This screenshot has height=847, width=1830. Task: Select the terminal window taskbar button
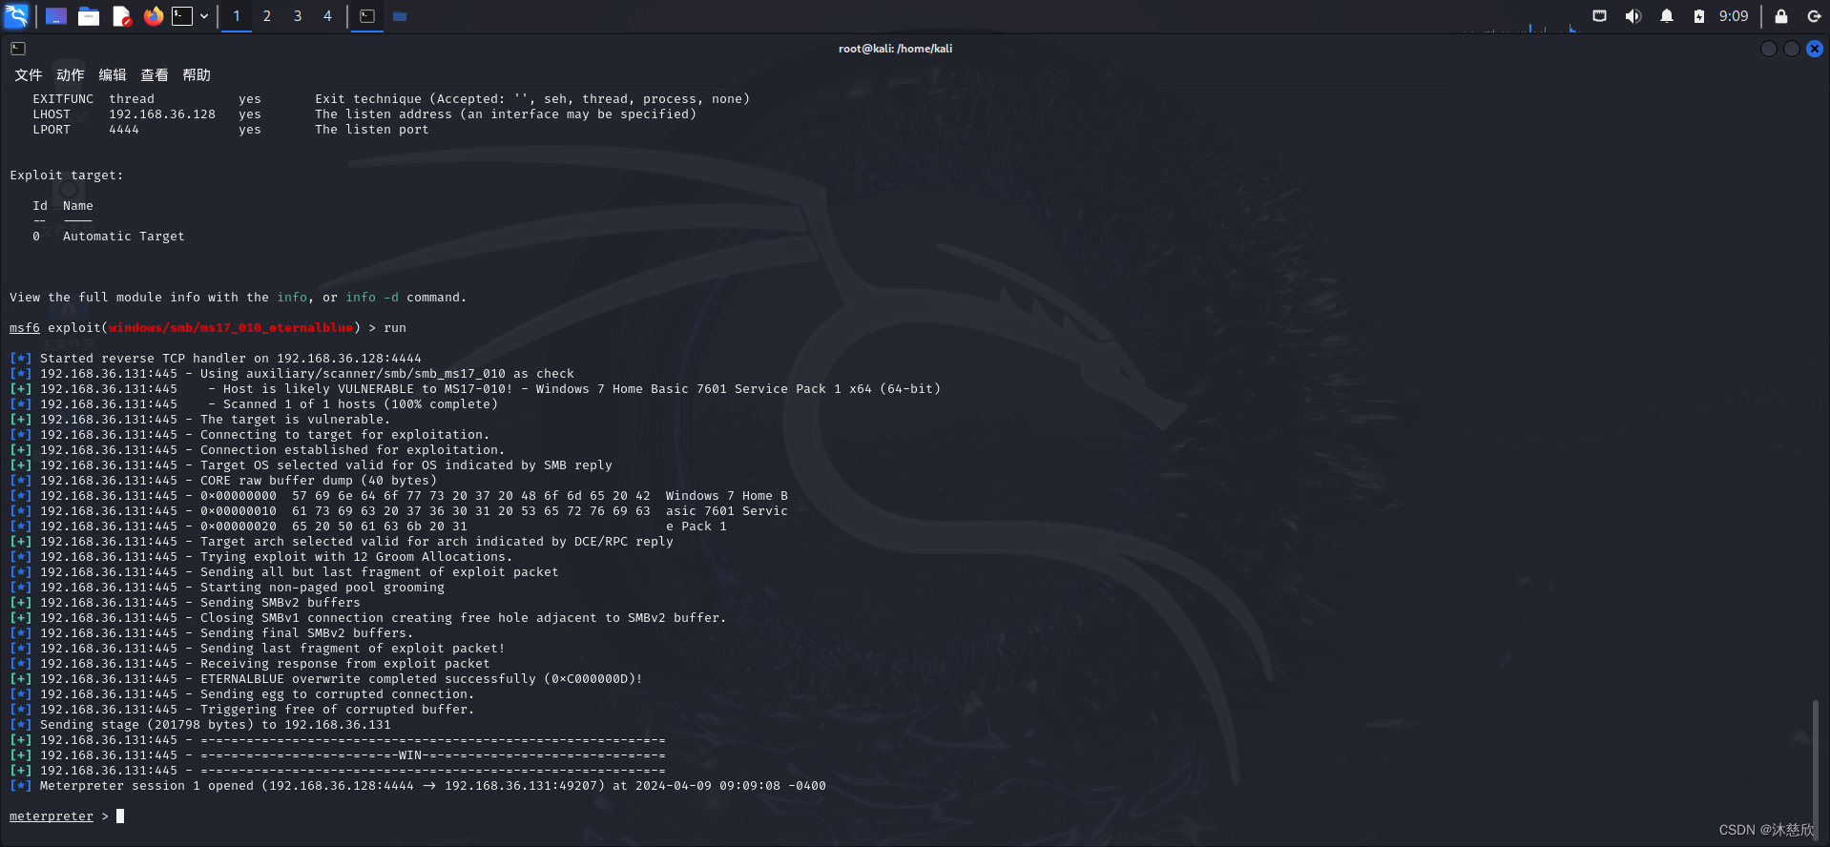(367, 16)
